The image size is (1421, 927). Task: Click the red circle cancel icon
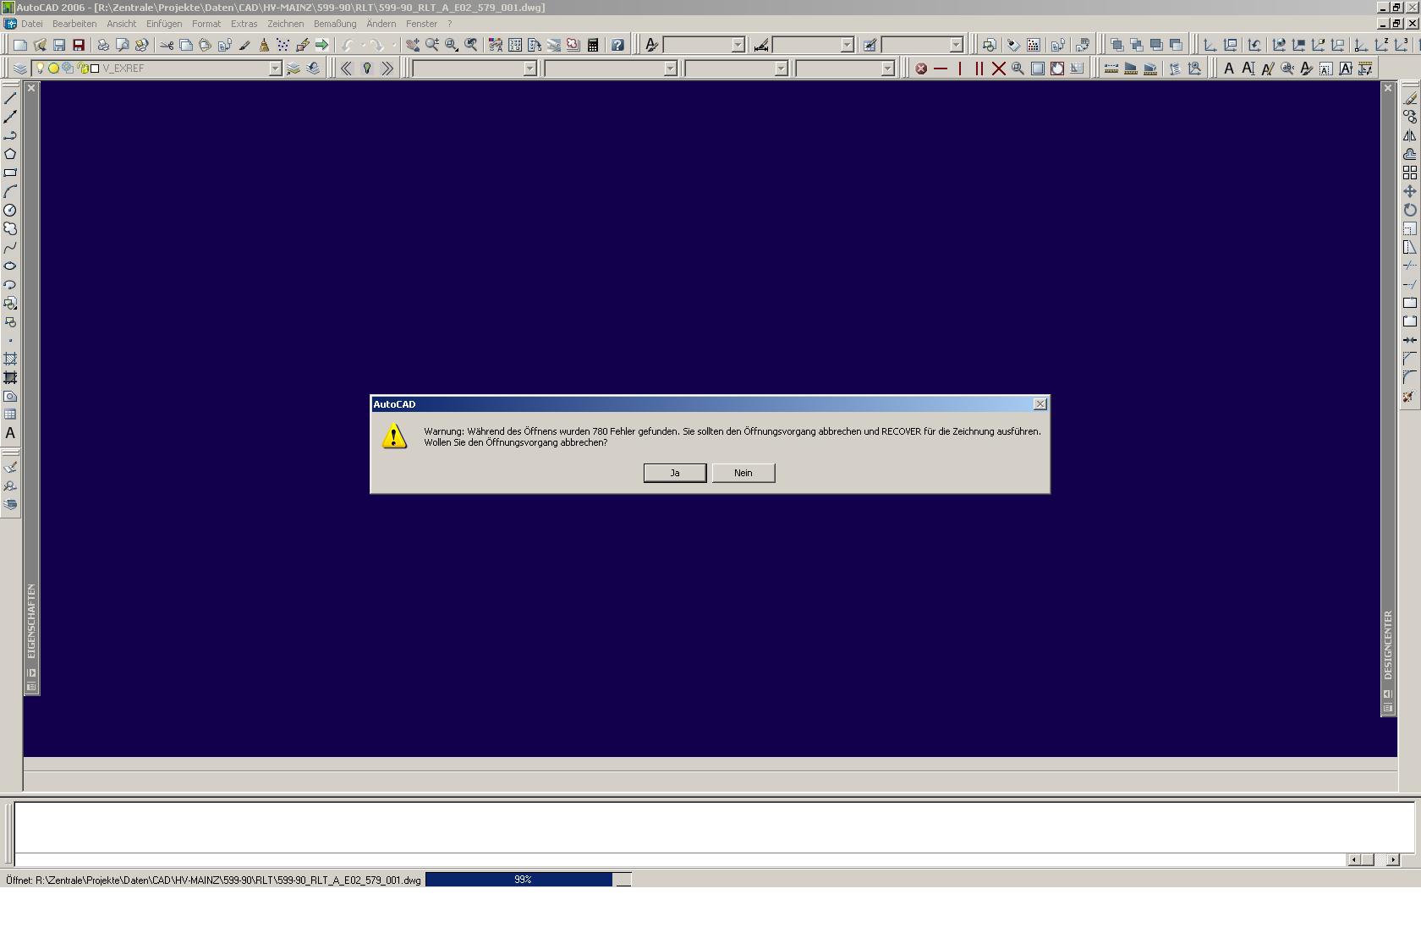[921, 69]
